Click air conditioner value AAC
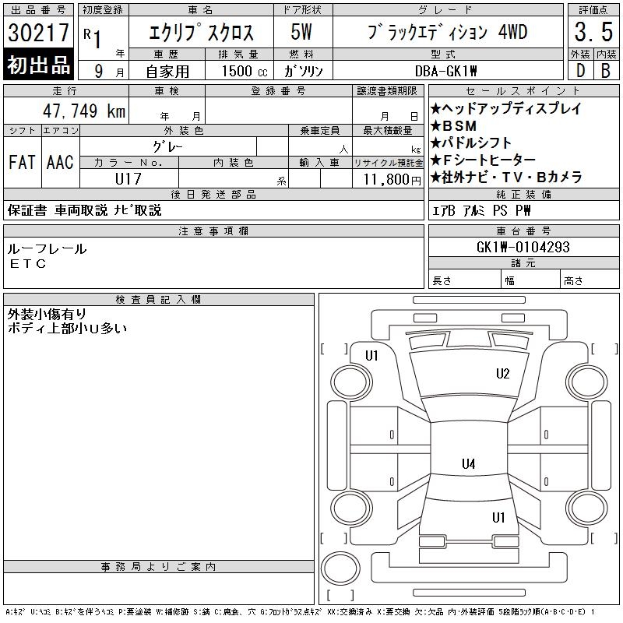Screen dimensions: 623x623 point(60,162)
